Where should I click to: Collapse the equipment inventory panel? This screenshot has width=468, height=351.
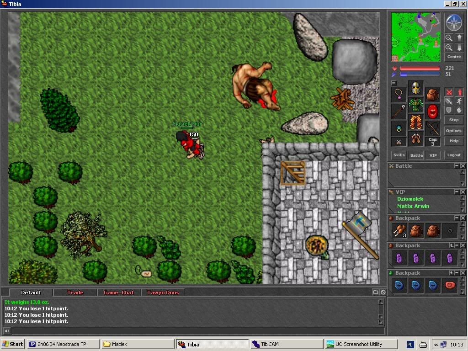click(394, 83)
